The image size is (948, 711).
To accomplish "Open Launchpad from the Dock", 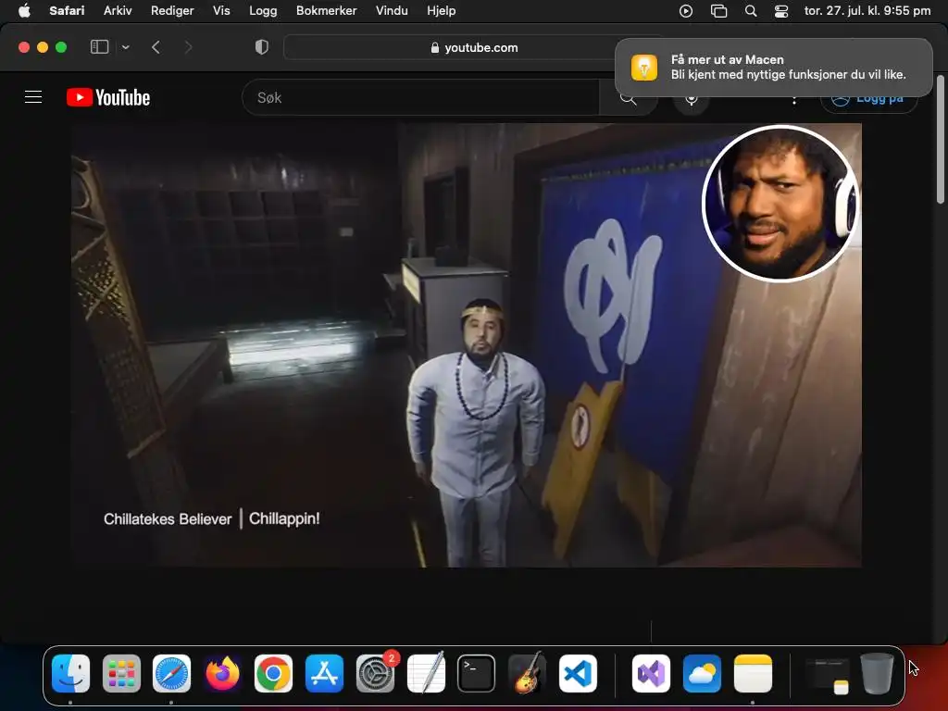I will point(121,674).
